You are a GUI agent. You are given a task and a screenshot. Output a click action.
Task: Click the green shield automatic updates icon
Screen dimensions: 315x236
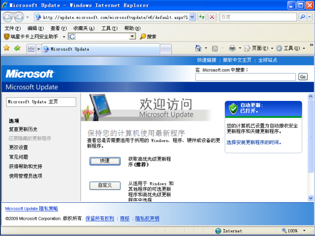point(233,109)
